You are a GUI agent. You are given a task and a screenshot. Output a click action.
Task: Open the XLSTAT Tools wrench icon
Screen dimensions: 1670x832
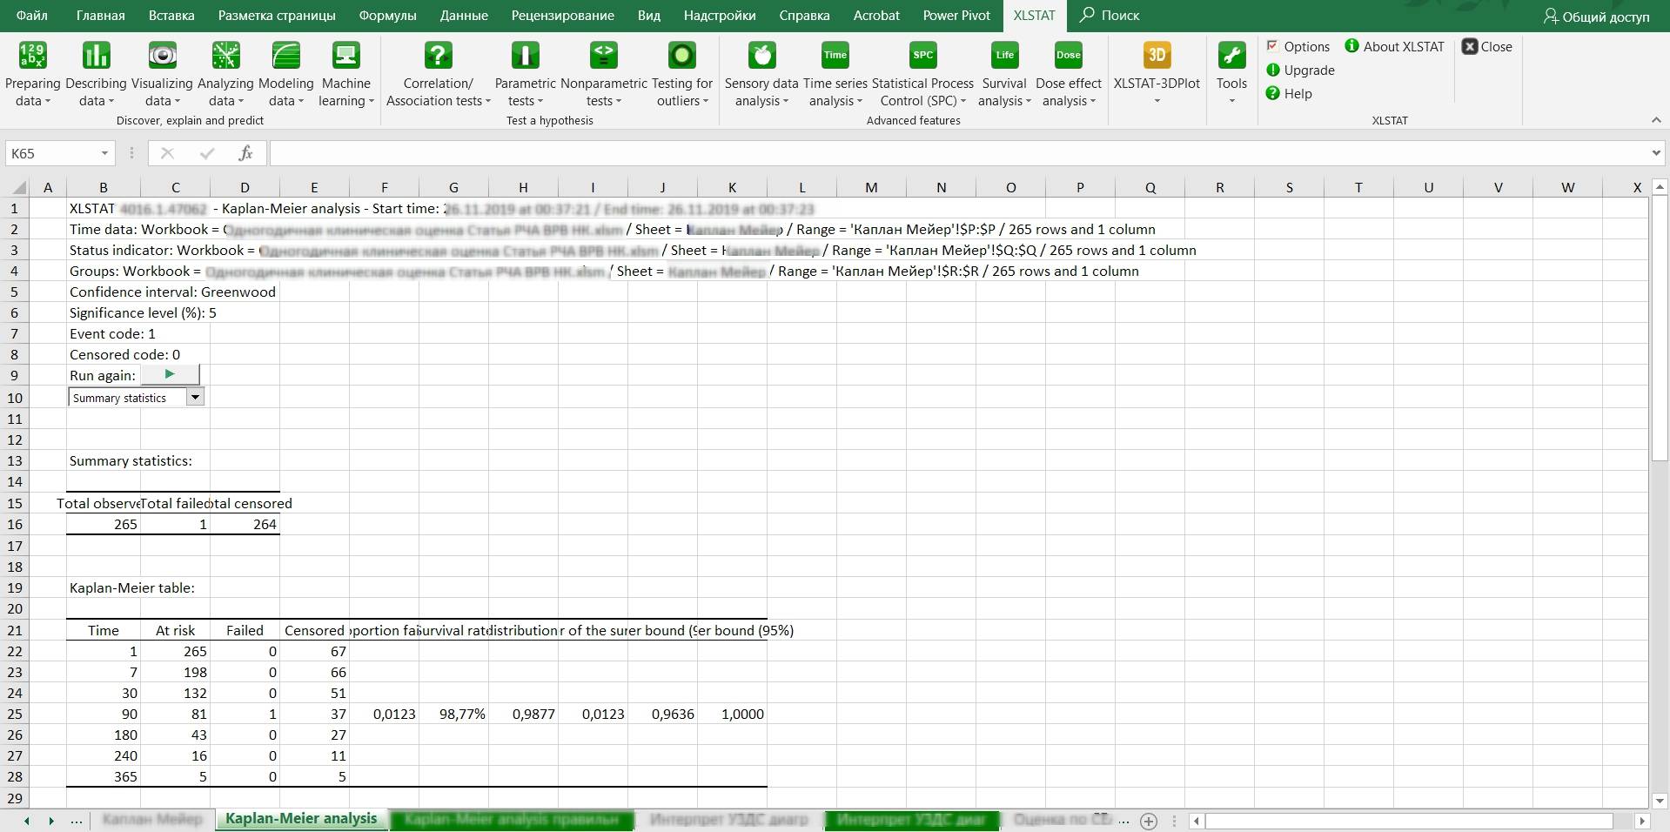[1231, 56]
